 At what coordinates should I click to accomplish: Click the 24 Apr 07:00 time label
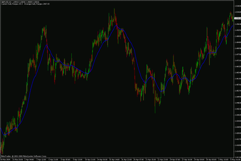pyautogui.click(x=175, y=159)
